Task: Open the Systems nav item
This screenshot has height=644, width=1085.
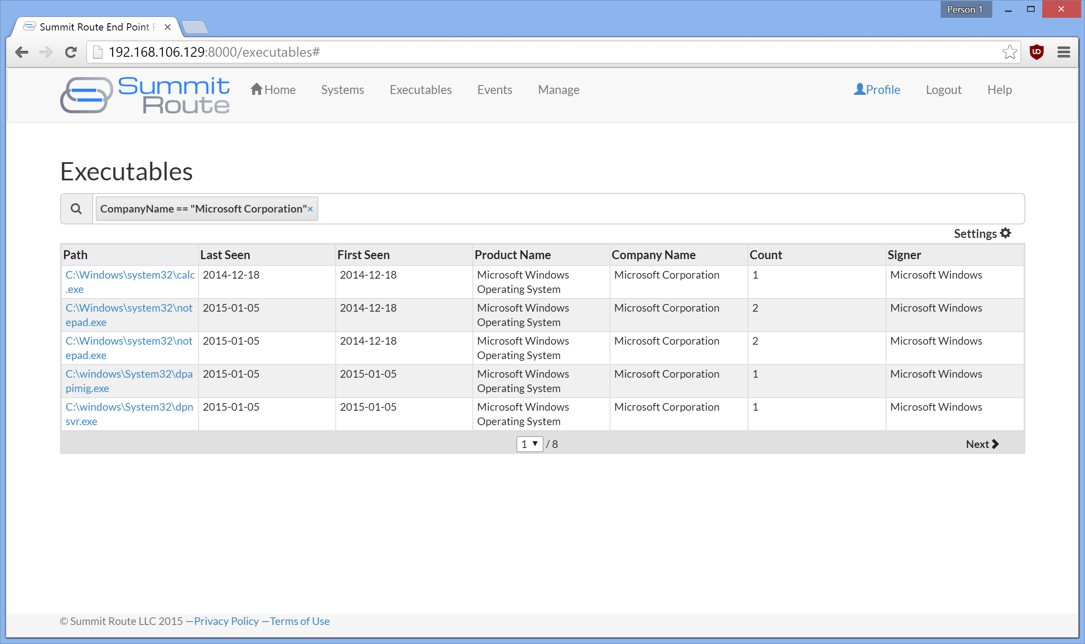Action: (x=342, y=89)
